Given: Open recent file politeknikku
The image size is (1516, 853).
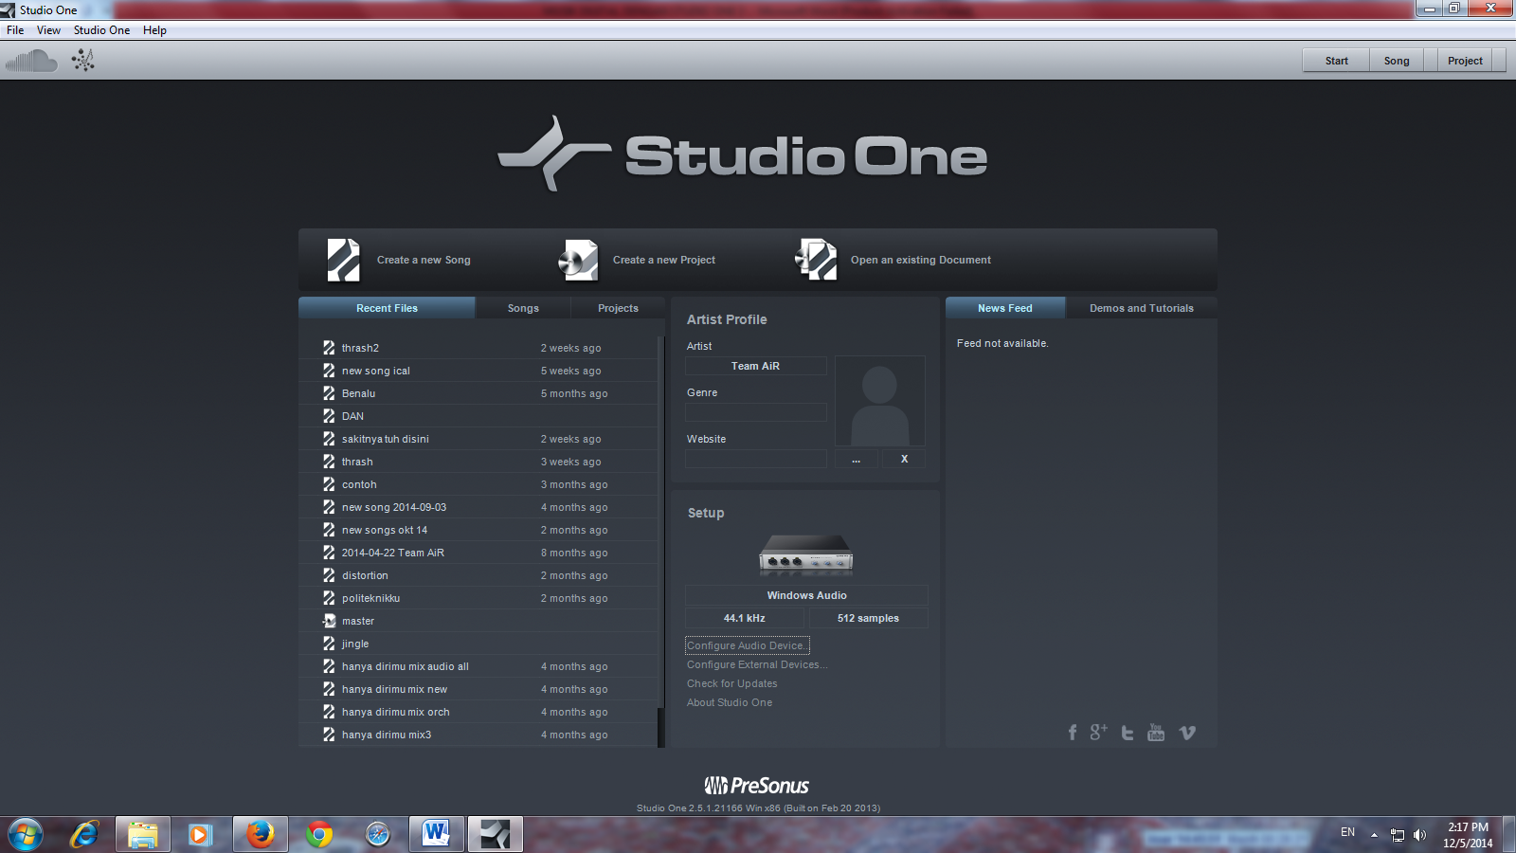Looking at the screenshot, I should click(x=478, y=598).
